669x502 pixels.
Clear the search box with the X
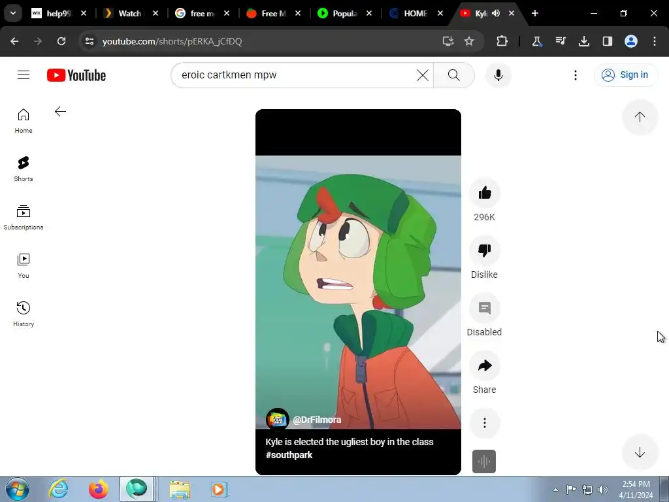tap(423, 75)
